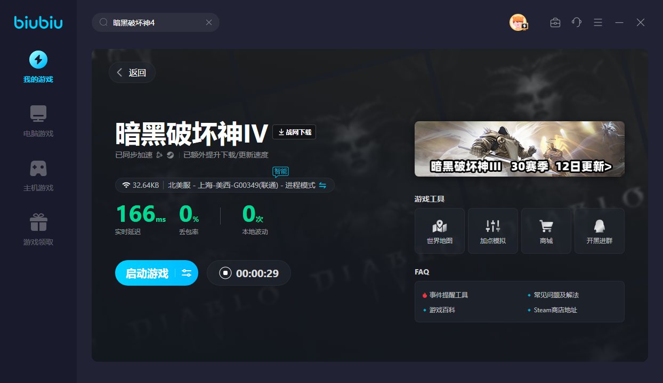This screenshot has width=663, height=383.
Task: Open the Steam商店地址 link
Action: tap(555, 310)
